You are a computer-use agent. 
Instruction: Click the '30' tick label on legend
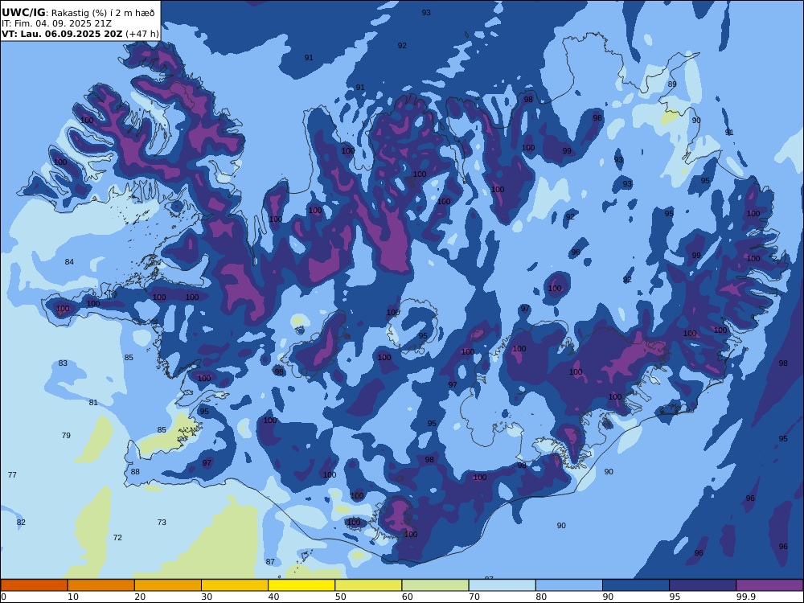coord(207,597)
